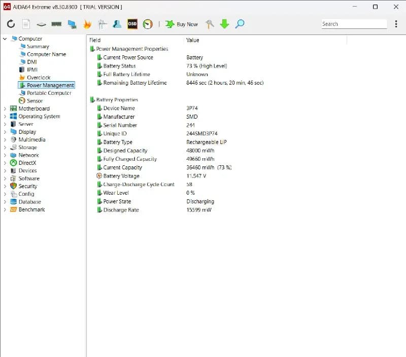Click the Refresh toolbar icon
The width and height of the screenshot is (406, 357).
coord(11,24)
